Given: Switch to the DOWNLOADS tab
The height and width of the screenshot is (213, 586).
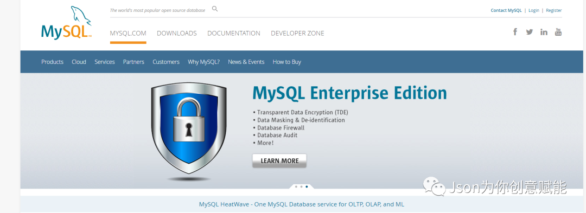Looking at the screenshot, I should 177,33.
